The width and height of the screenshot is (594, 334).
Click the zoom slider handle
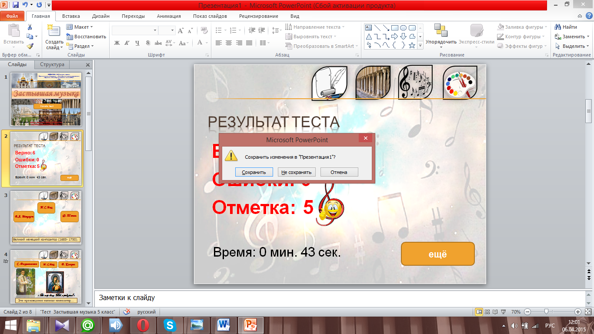546,312
